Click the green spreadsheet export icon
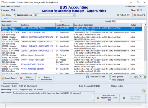The width and height of the screenshot is (148, 108). click(145, 77)
